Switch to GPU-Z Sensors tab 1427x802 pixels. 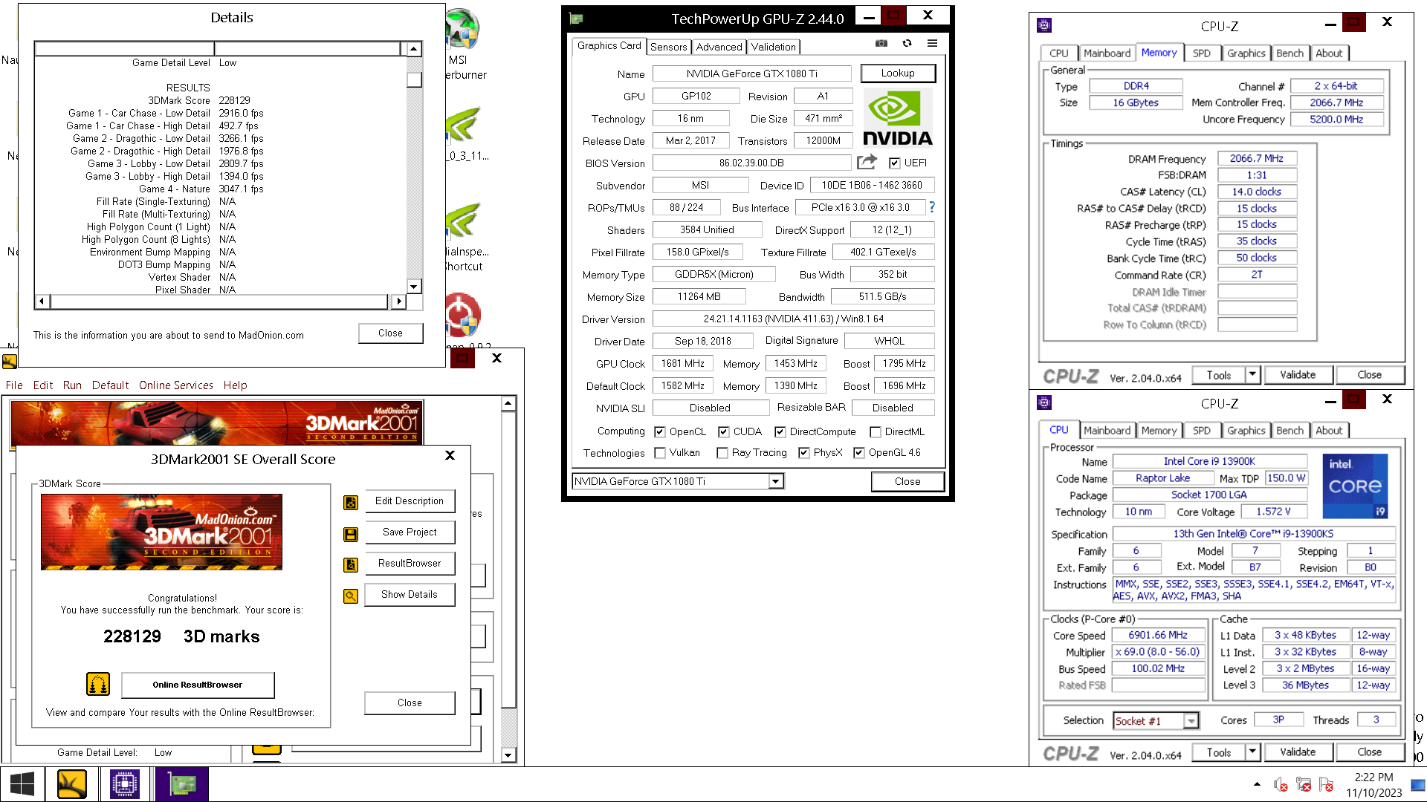669,47
